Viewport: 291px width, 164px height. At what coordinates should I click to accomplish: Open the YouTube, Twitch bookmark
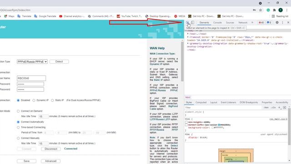click(x=129, y=16)
